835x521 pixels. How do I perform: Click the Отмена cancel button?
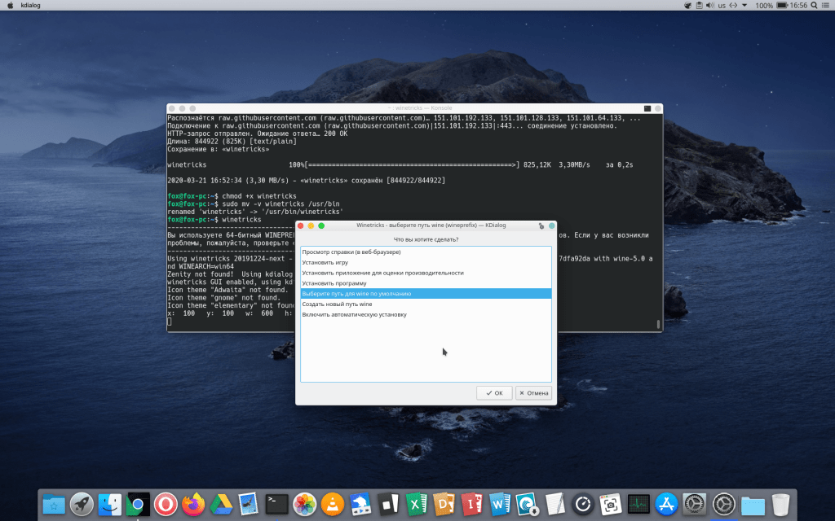533,393
